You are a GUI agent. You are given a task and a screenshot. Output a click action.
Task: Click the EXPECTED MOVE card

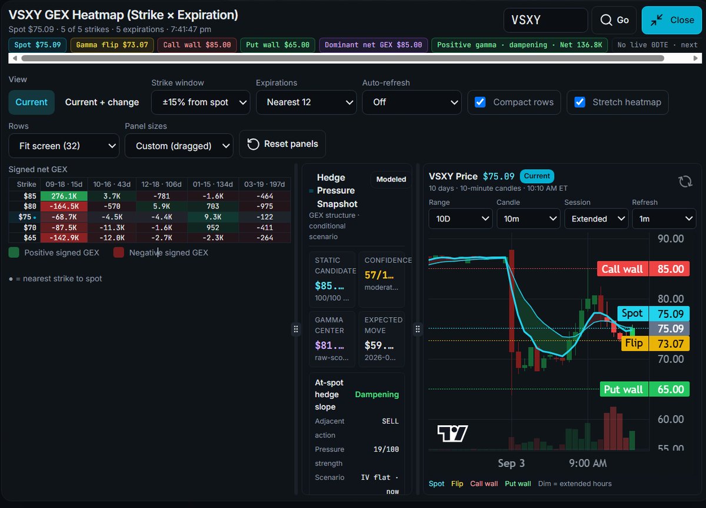pyautogui.click(x=381, y=339)
